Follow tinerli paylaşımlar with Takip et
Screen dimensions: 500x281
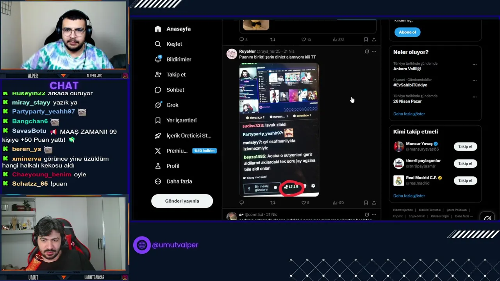pyautogui.click(x=465, y=164)
